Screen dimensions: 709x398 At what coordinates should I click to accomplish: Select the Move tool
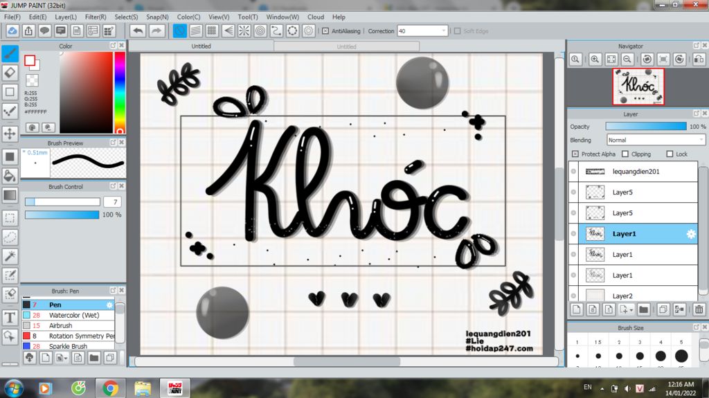[x=10, y=134]
